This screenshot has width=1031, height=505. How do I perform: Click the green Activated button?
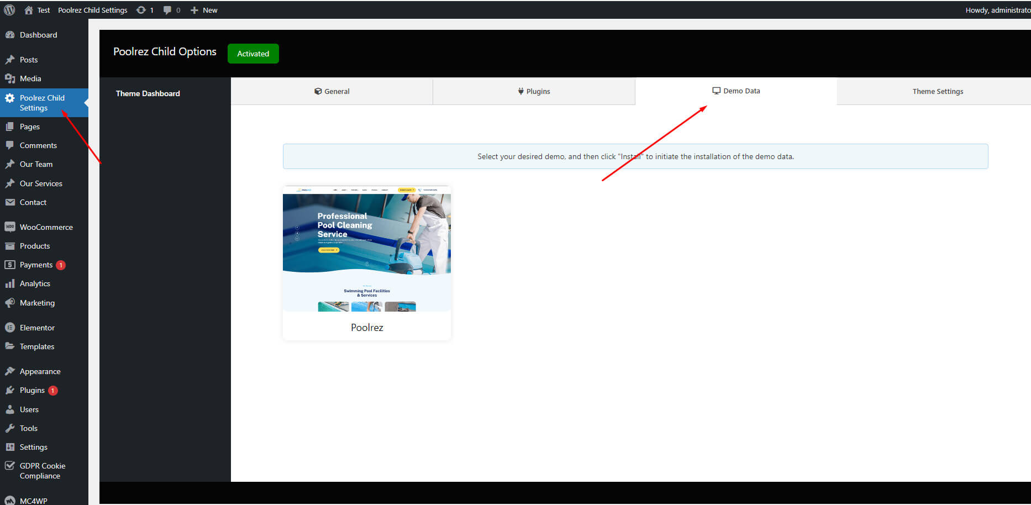point(253,54)
